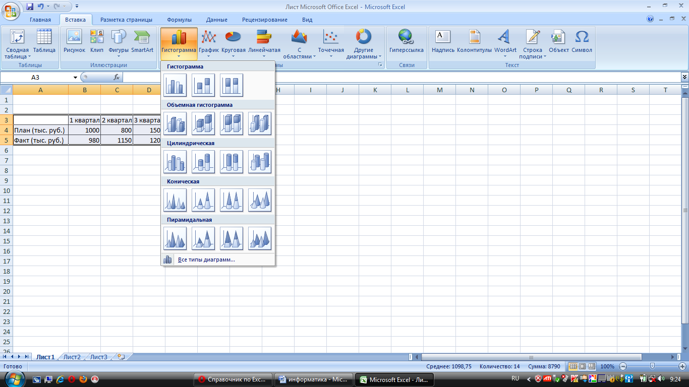Image resolution: width=689 pixels, height=387 pixels.
Task: Click zoom out minus button
Action: 623,366
